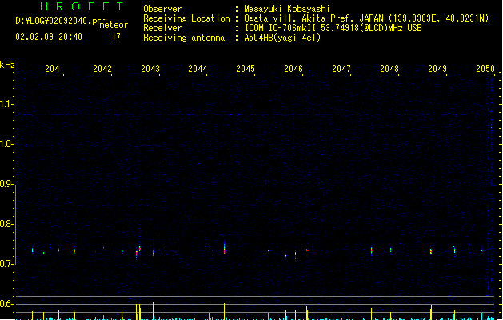Image resolution: width=503 pixels, height=320 pixels.
Task: Click the 2043 time axis marker
Action: pyautogui.click(x=150, y=69)
